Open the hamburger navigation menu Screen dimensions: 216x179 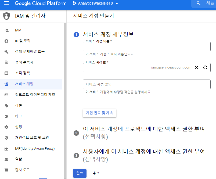[x=6, y=3]
